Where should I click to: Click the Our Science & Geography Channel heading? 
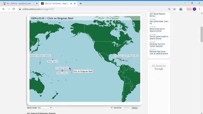pyautogui.click(x=41, y=113)
